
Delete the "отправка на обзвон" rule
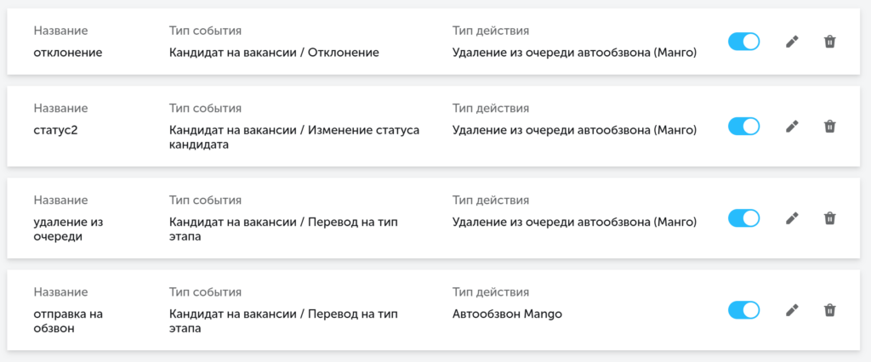coord(829,310)
